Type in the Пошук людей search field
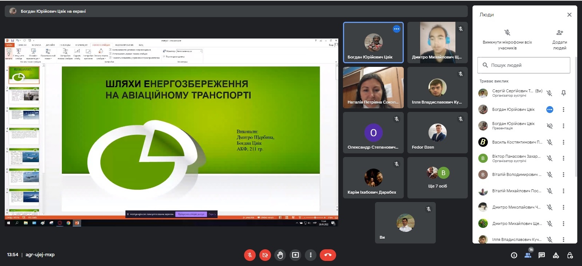Screen dimensions: 582x266 coord(527,65)
